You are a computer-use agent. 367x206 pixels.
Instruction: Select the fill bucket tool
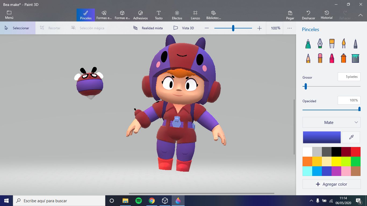coord(355,58)
